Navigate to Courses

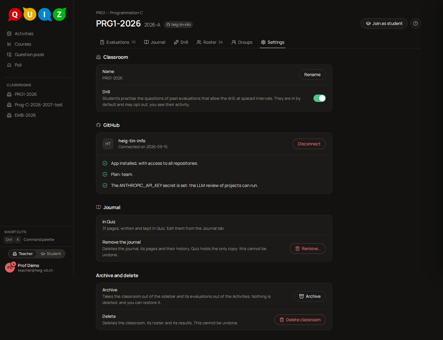point(37,44)
